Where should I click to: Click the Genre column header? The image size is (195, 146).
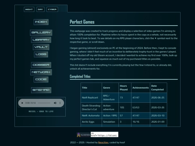pyautogui.click(x=110, y=88)
